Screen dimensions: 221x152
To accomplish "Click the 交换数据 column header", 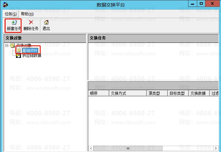I will tap(199, 93).
